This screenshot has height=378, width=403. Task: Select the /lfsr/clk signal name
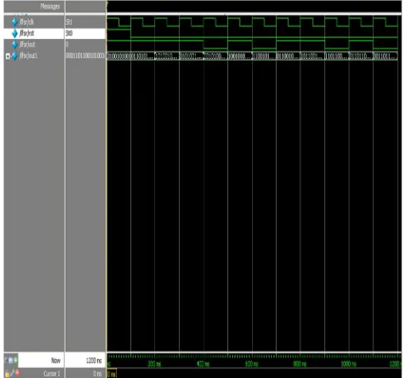(x=27, y=22)
